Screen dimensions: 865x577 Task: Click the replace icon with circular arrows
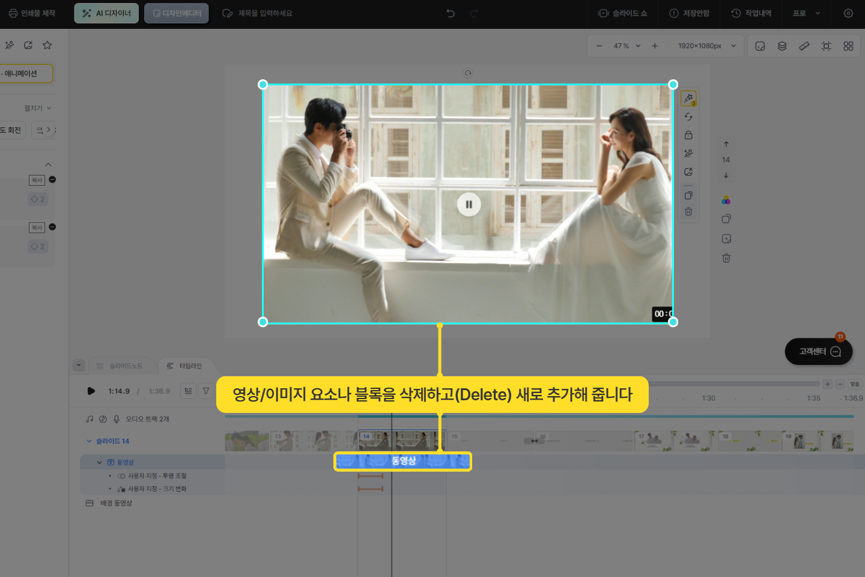point(688,117)
